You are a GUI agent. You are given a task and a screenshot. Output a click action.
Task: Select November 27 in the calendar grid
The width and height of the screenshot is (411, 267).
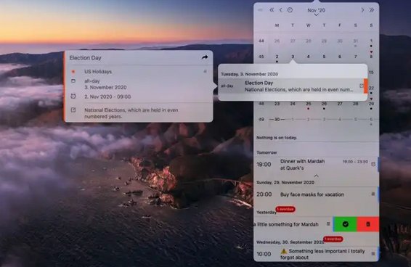coord(340,104)
